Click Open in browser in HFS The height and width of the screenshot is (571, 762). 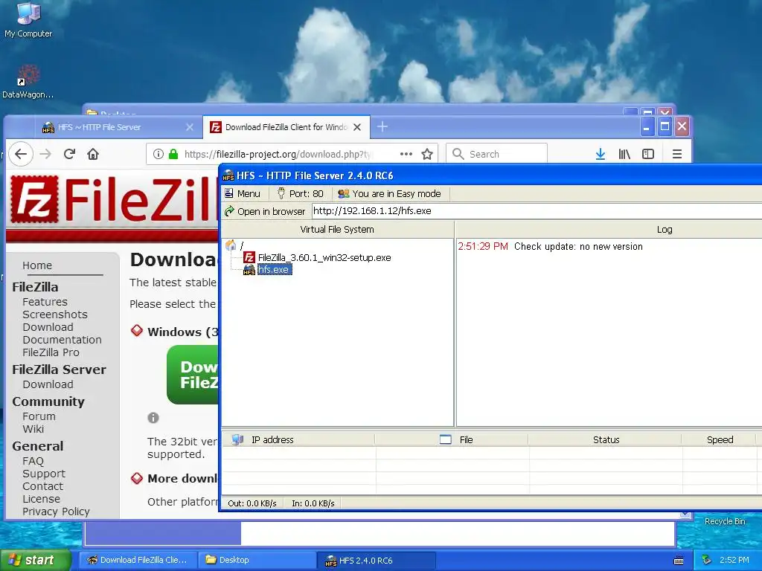click(266, 211)
